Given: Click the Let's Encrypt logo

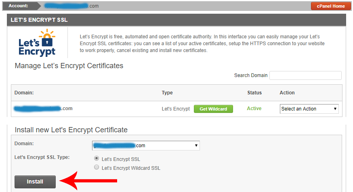Looking at the screenshot, I should point(37,42).
